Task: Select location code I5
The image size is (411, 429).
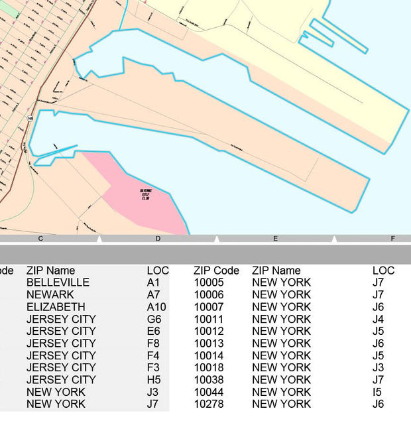Action: (377, 392)
